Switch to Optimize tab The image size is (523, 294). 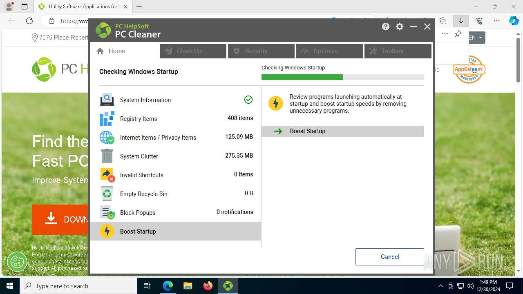329,51
